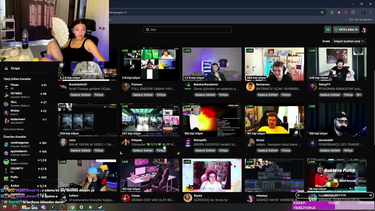
Task: Open the green X browser extension
Action: pos(332,12)
